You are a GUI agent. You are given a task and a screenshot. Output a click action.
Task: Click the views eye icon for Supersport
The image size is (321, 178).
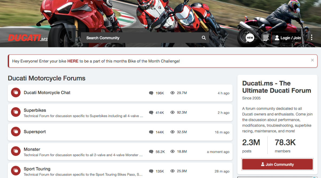[x=173, y=132]
